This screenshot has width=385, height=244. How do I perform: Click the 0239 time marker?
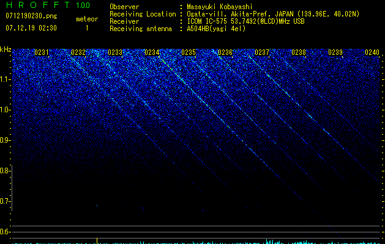coord(335,52)
